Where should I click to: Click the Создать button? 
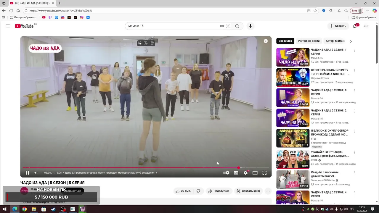pyautogui.click(x=338, y=26)
